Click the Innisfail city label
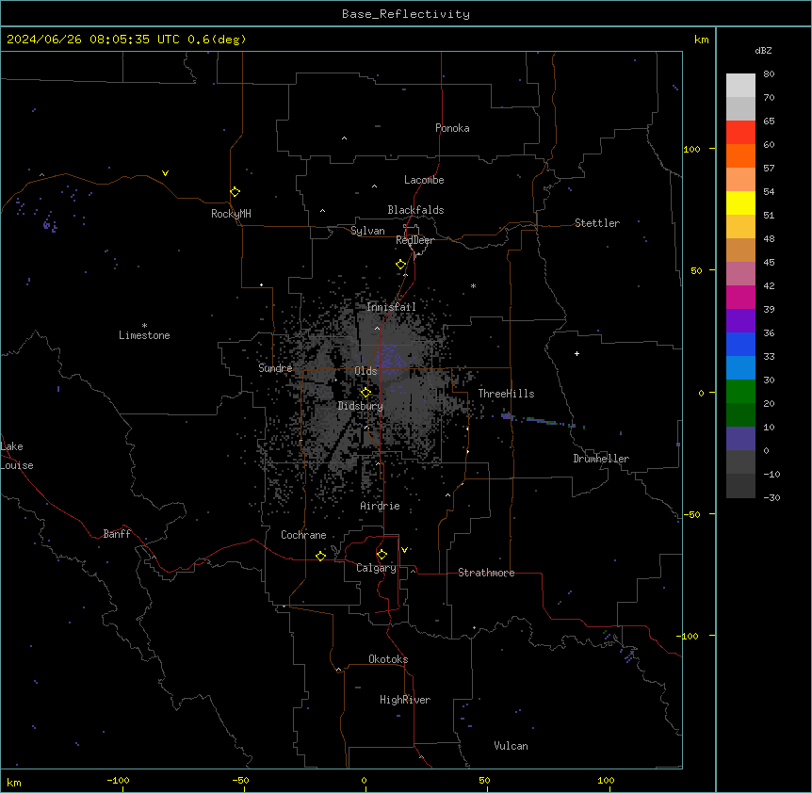 click(391, 307)
